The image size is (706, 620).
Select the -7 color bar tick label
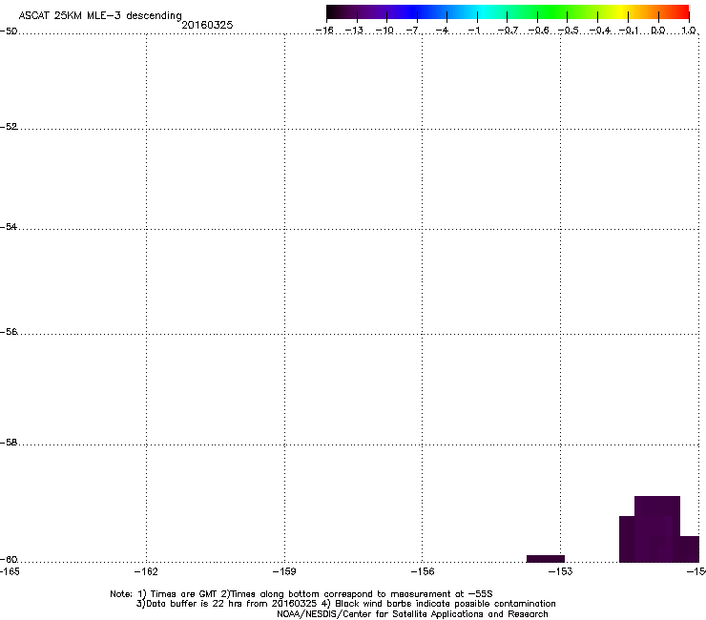(414, 31)
